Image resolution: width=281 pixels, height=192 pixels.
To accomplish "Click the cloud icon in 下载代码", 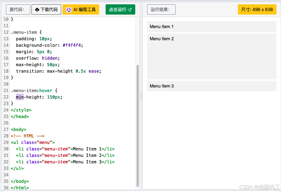I will click(37, 10).
